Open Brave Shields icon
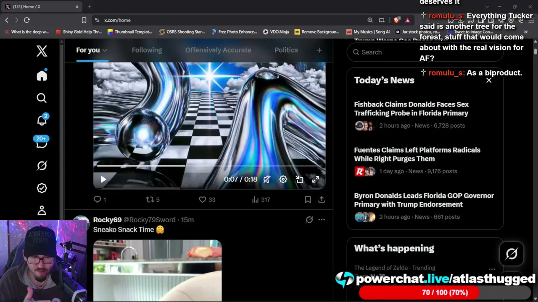Image resolution: width=538 pixels, height=302 pixels. [396, 20]
